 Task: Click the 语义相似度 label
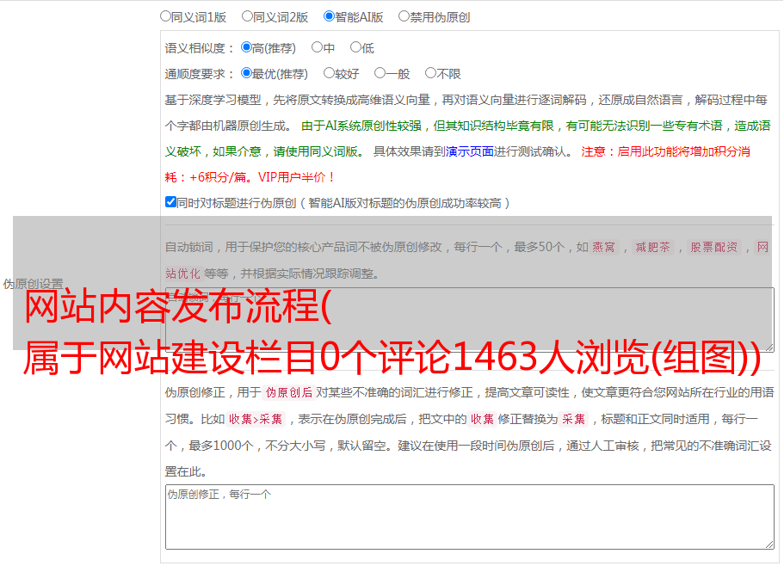point(200,48)
